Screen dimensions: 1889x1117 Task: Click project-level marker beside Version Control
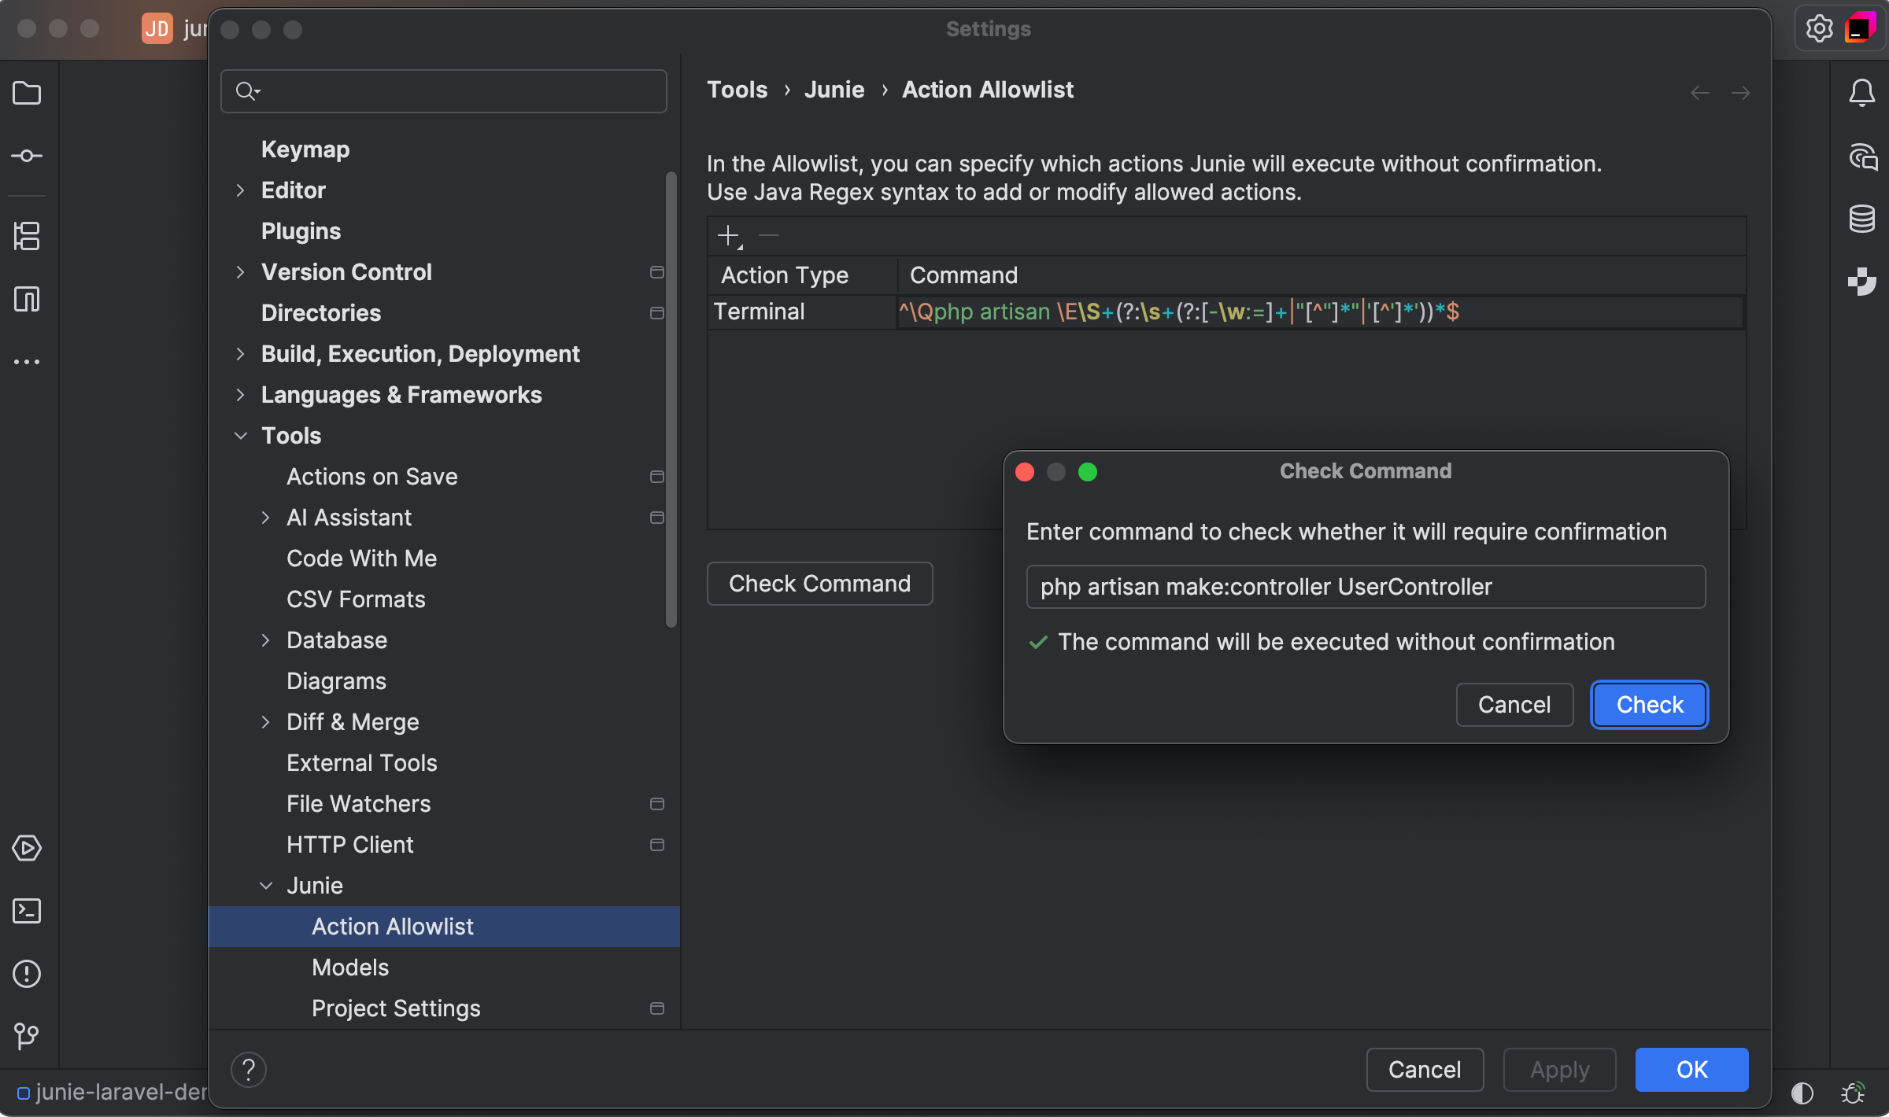click(657, 272)
